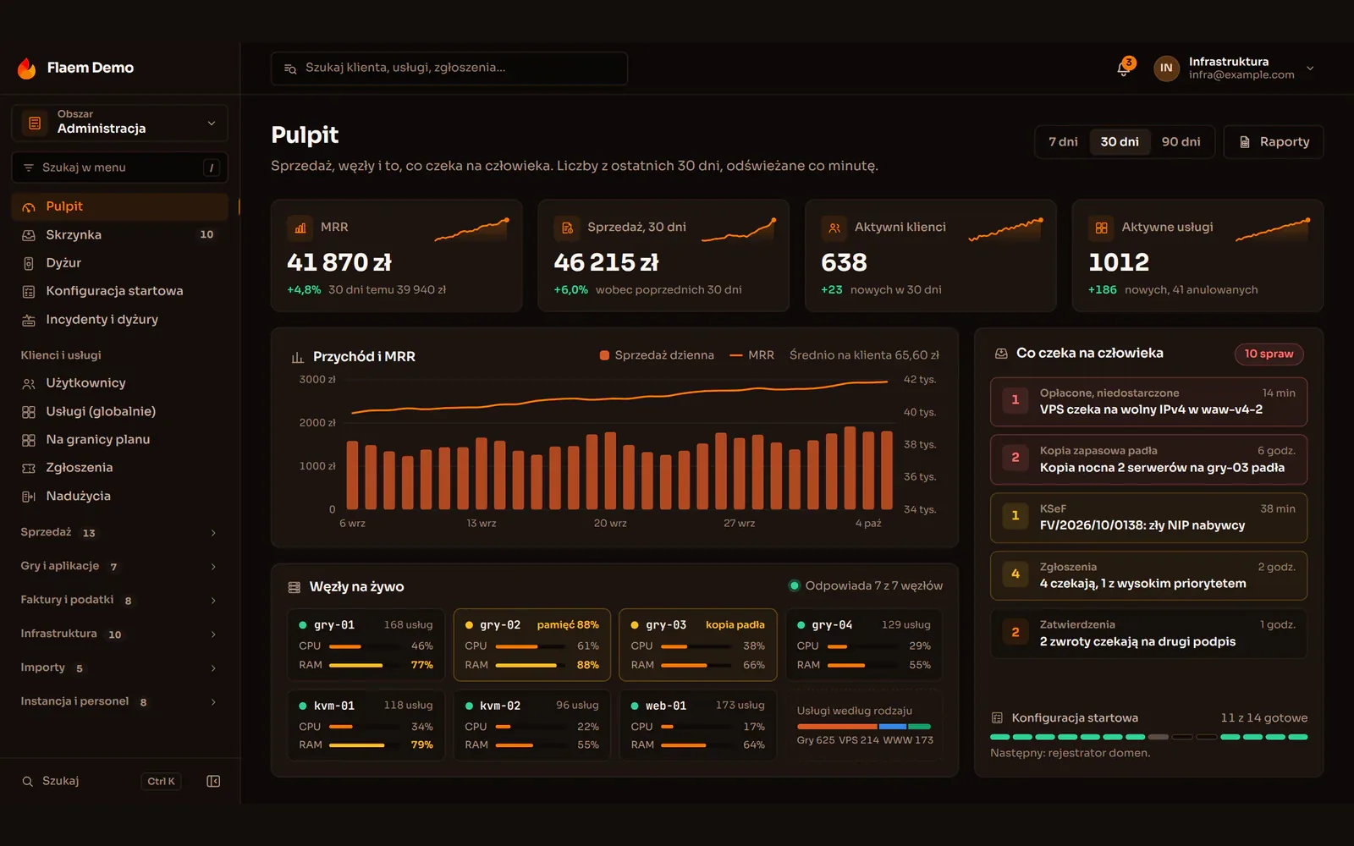1354x846 pixels.
Task: Open Kopia nocna gry-03 padła item
Action: pyautogui.click(x=1148, y=459)
